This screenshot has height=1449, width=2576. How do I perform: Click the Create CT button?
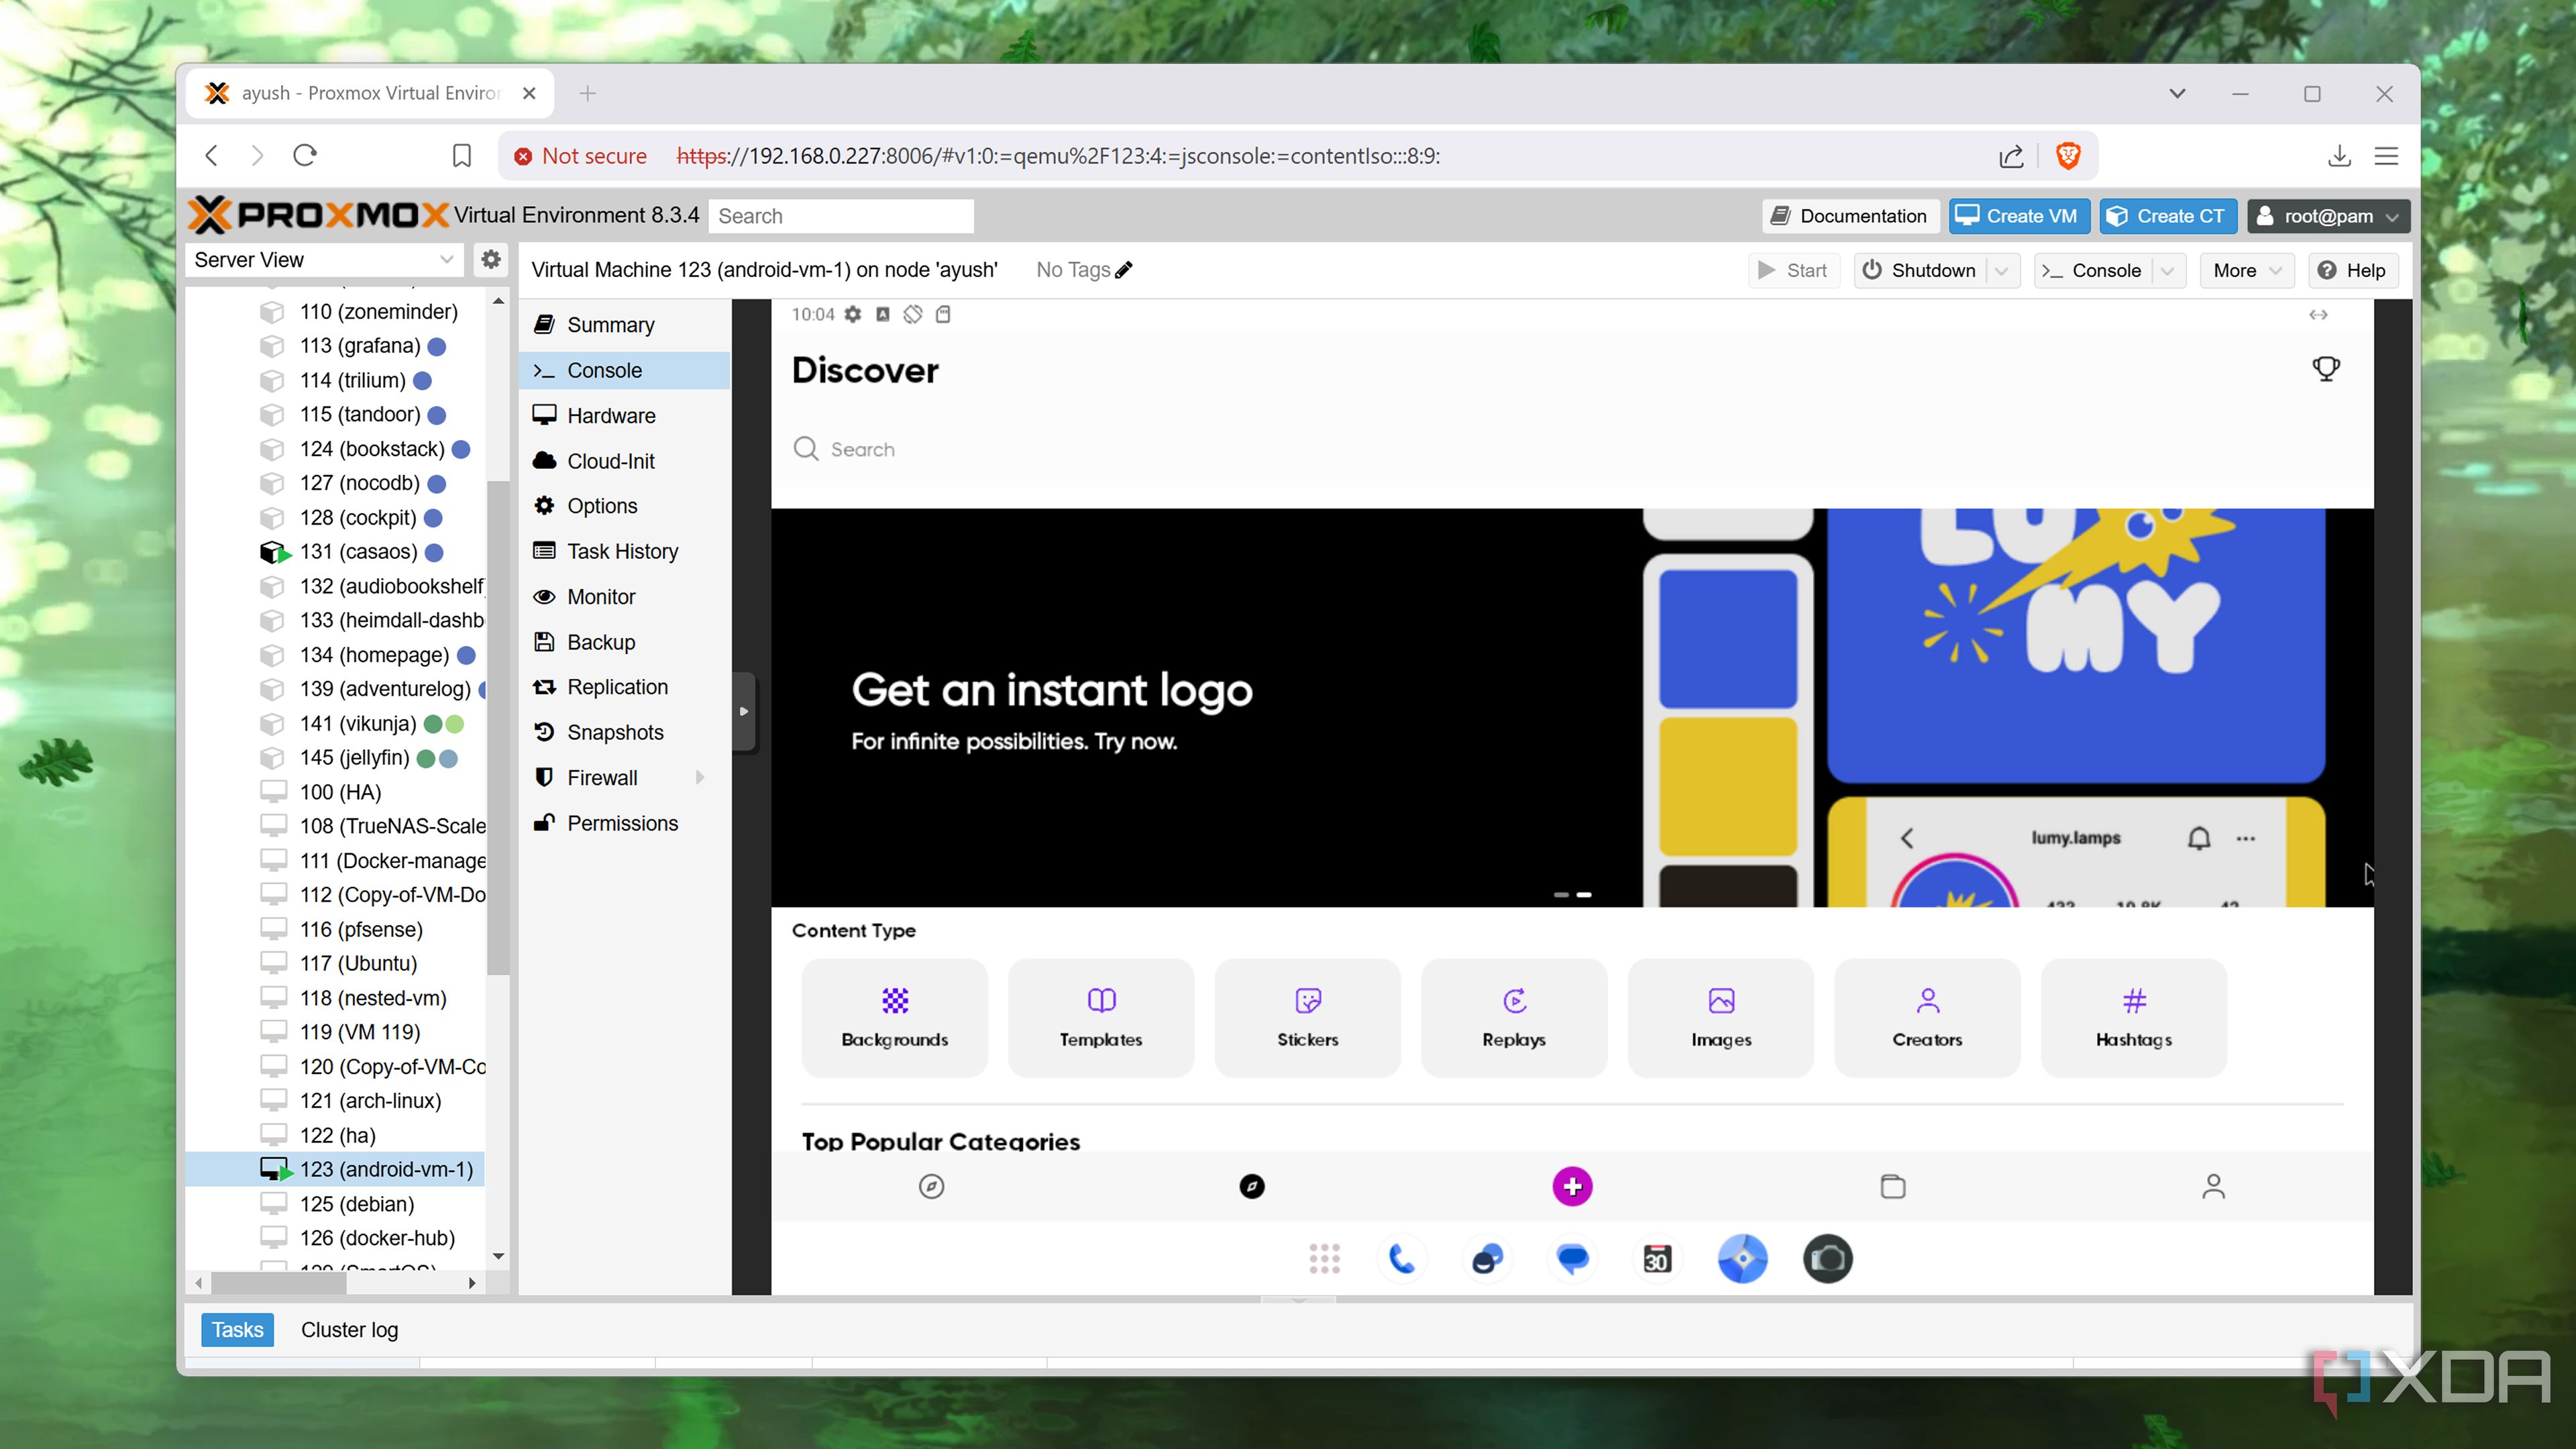(x=2167, y=215)
